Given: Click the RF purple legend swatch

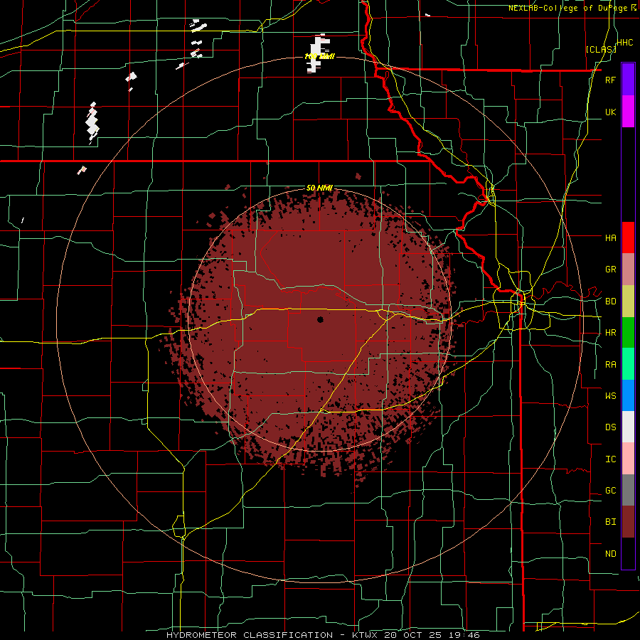Looking at the screenshot, I should click(628, 80).
